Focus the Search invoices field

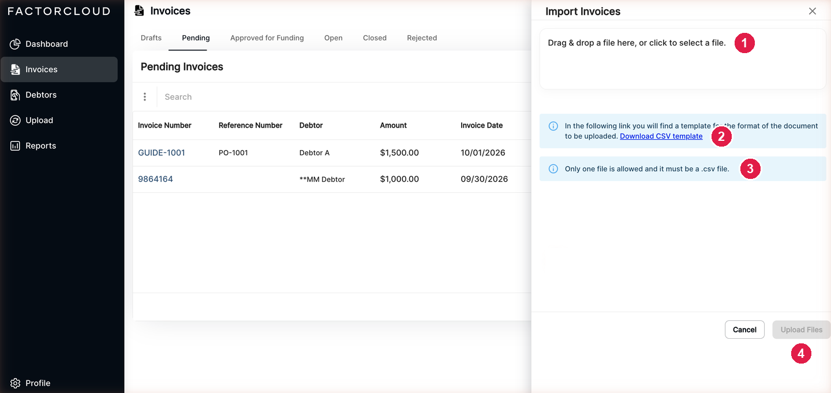tap(343, 97)
